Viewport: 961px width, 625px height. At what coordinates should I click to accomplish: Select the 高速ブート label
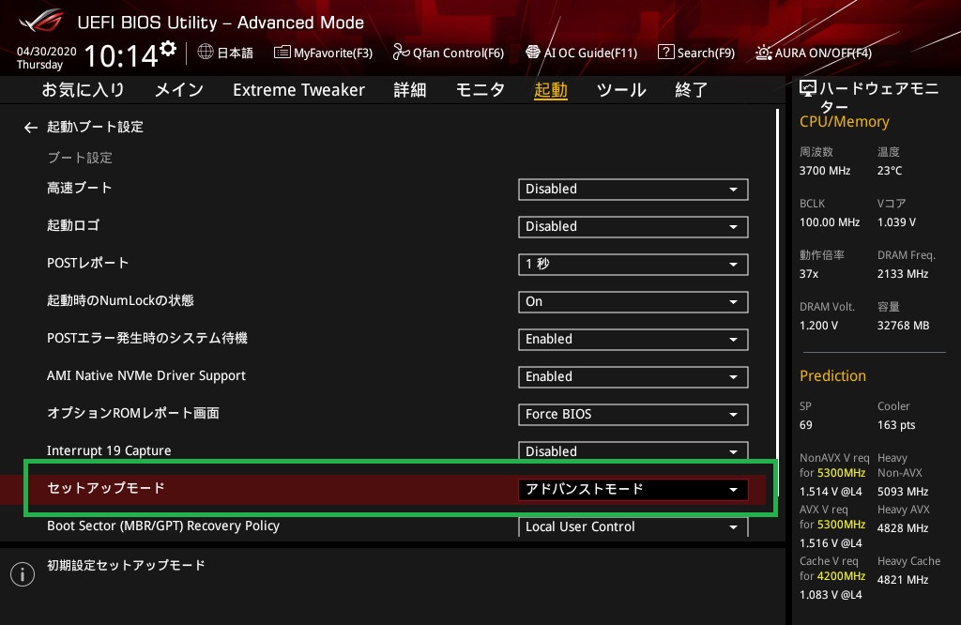coord(80,188)
